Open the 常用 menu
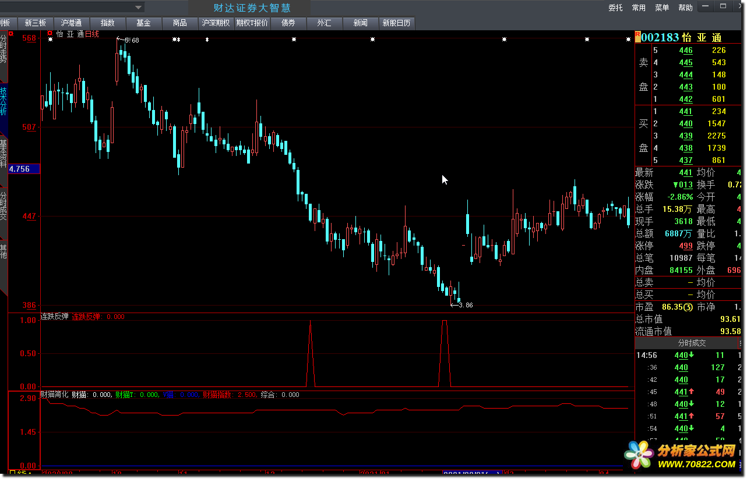 (639, 8)
